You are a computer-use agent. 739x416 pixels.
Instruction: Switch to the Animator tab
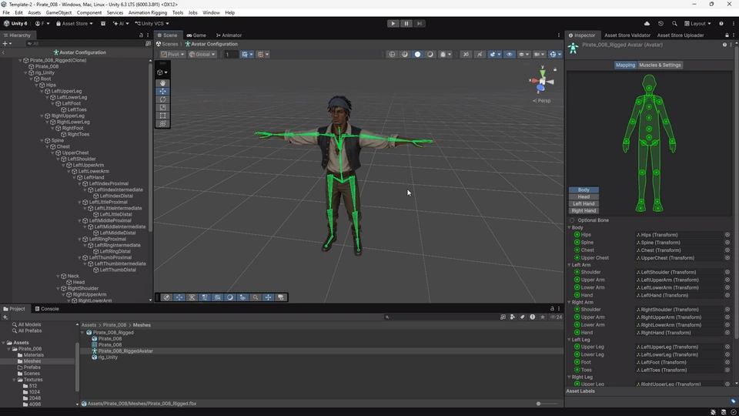[x=229, y=35]
